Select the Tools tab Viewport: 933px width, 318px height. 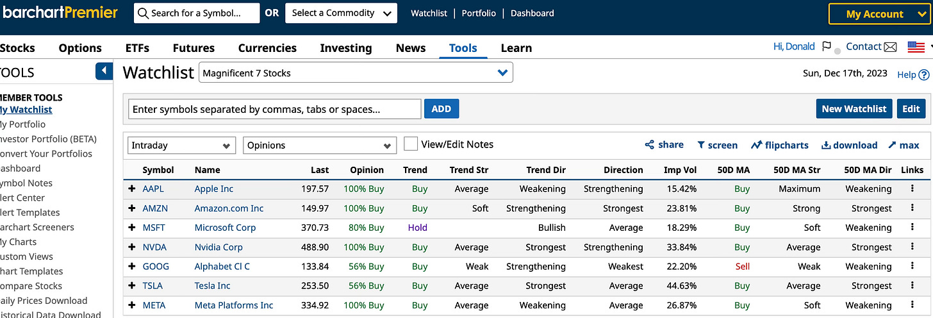point(463,48)
